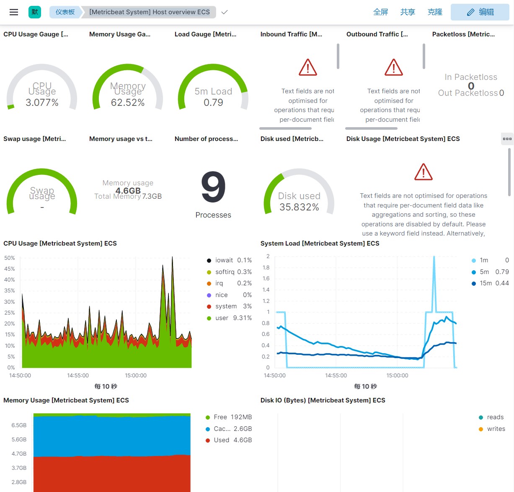Open the 共享 share menu
The image size is (514, 492).
[408, 12]
